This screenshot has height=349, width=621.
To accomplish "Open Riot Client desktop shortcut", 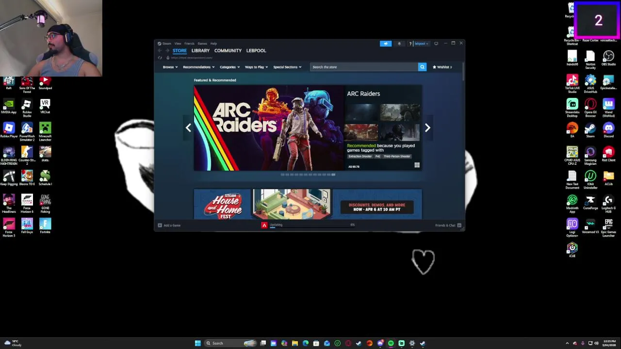I will click(608, 155).
